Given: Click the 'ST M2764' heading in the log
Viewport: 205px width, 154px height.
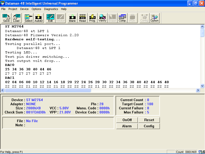Looking at the screenshot, I should 14,26.
